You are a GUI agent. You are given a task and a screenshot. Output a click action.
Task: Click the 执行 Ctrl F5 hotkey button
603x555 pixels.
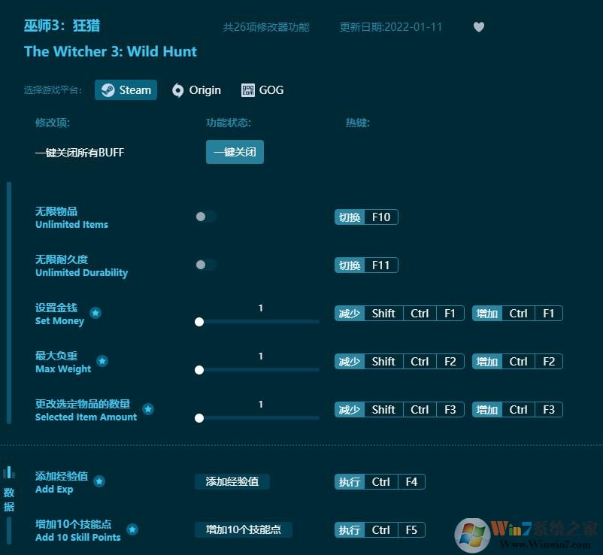pyautogui.click(x=379, y=529)
